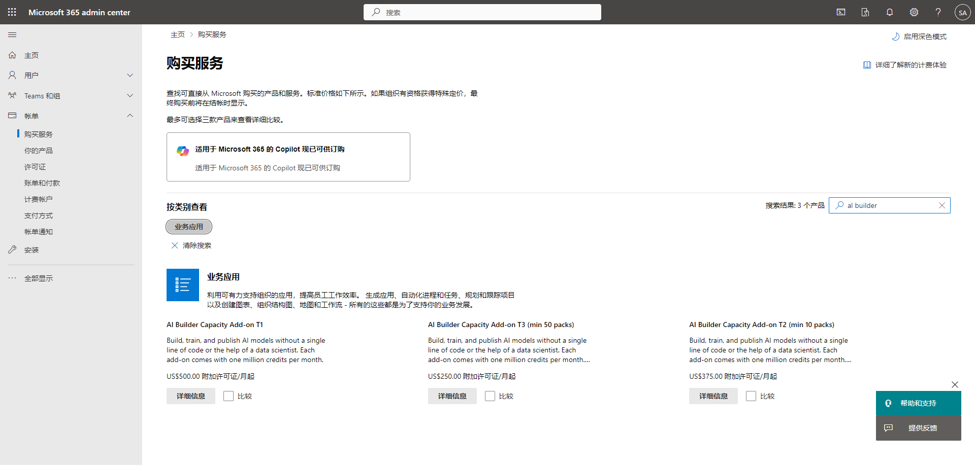Image resolution: width=975 pixels, height=466 pixels.
Task: Click the Copilot logo in the banner
Action: [183, 151]
